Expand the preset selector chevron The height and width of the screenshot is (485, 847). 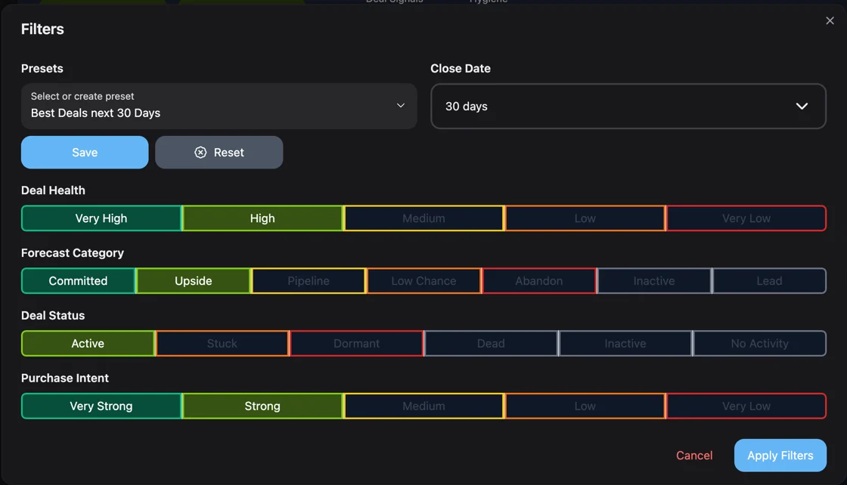tap(400, 106)
